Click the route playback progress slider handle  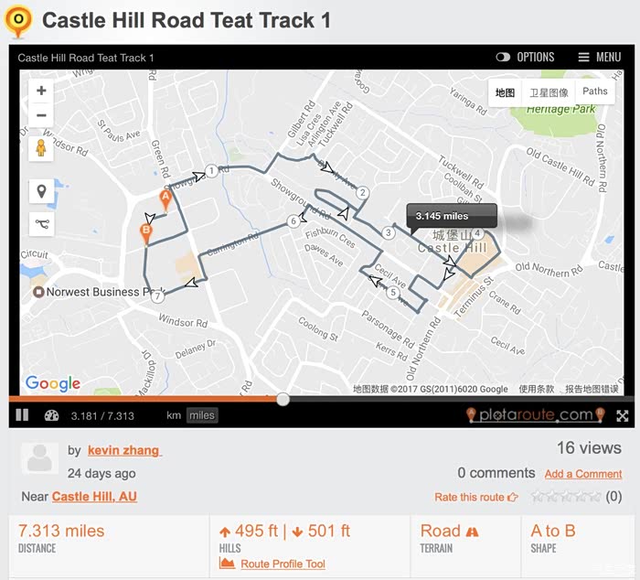pyautogui.click(x=283, y=399)
